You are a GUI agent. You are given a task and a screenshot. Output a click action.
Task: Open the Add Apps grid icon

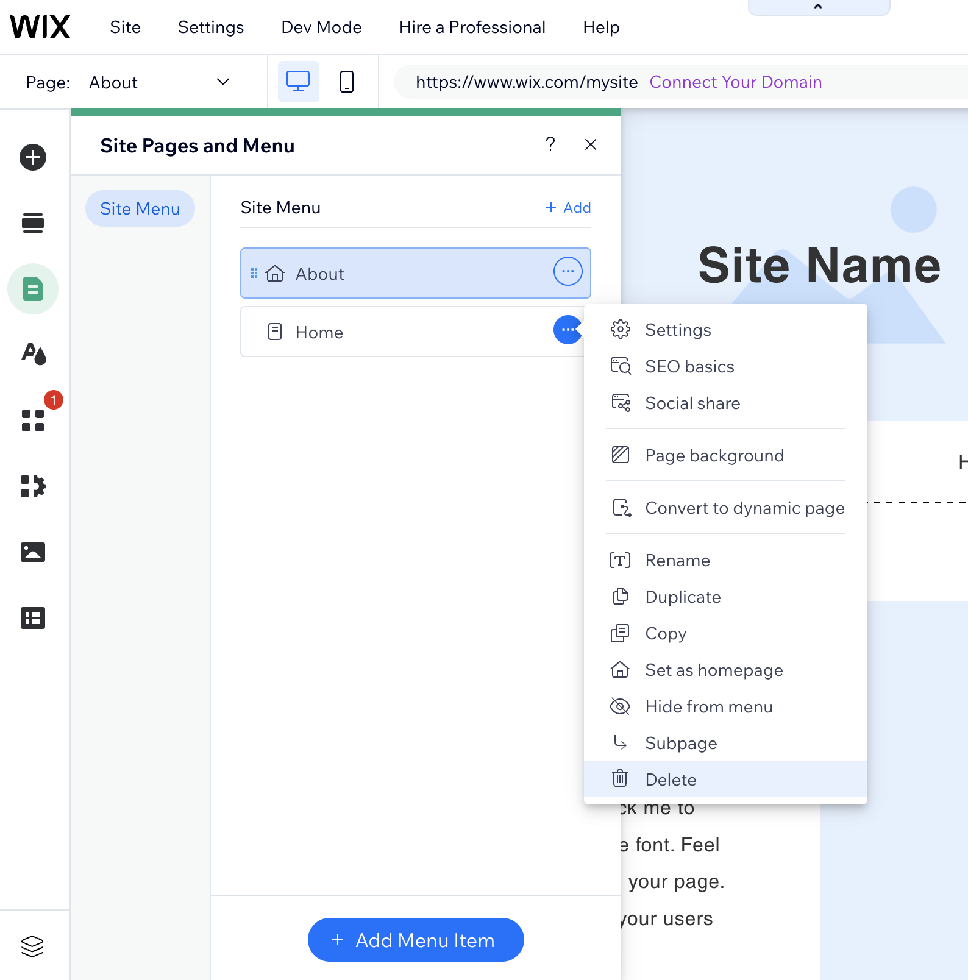pyautogui.click(x=33, y=421)
